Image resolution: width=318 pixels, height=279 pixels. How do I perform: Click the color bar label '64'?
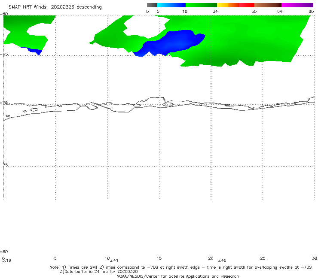tap(280, 12)
